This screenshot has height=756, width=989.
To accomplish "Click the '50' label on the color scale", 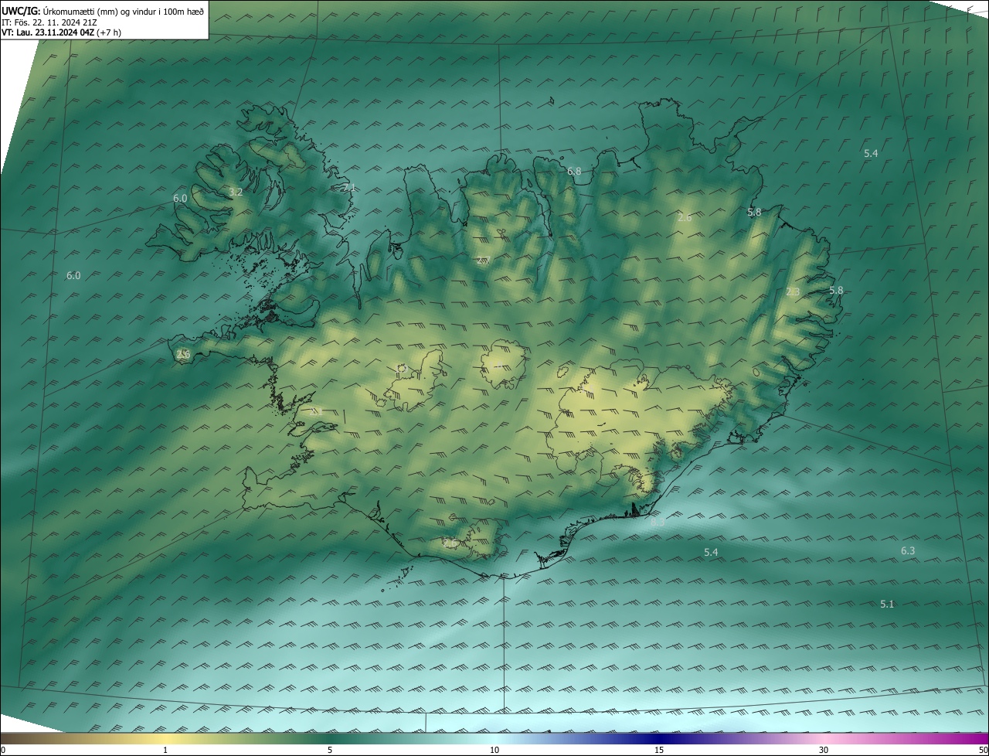I will coord(983,750).
